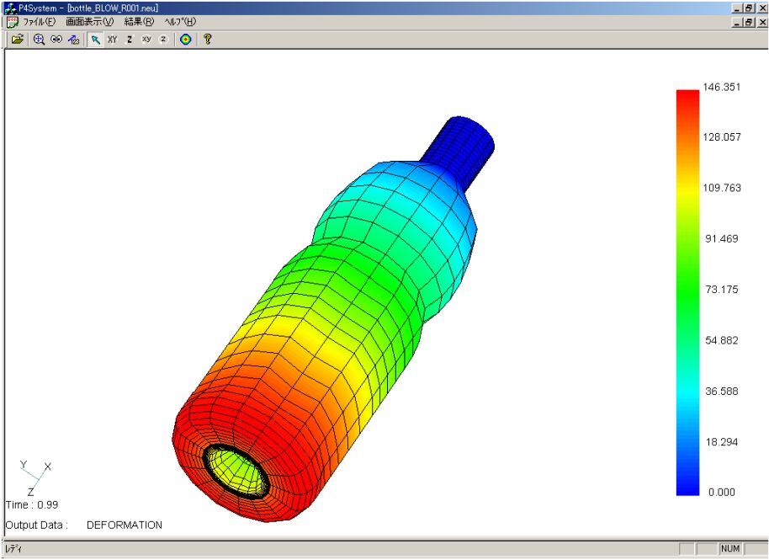The width and height of the screenshot is (769, 560).
Task: Choose the lowercase xy round tool
Action: pyautogui.click(x=146, y=40)
